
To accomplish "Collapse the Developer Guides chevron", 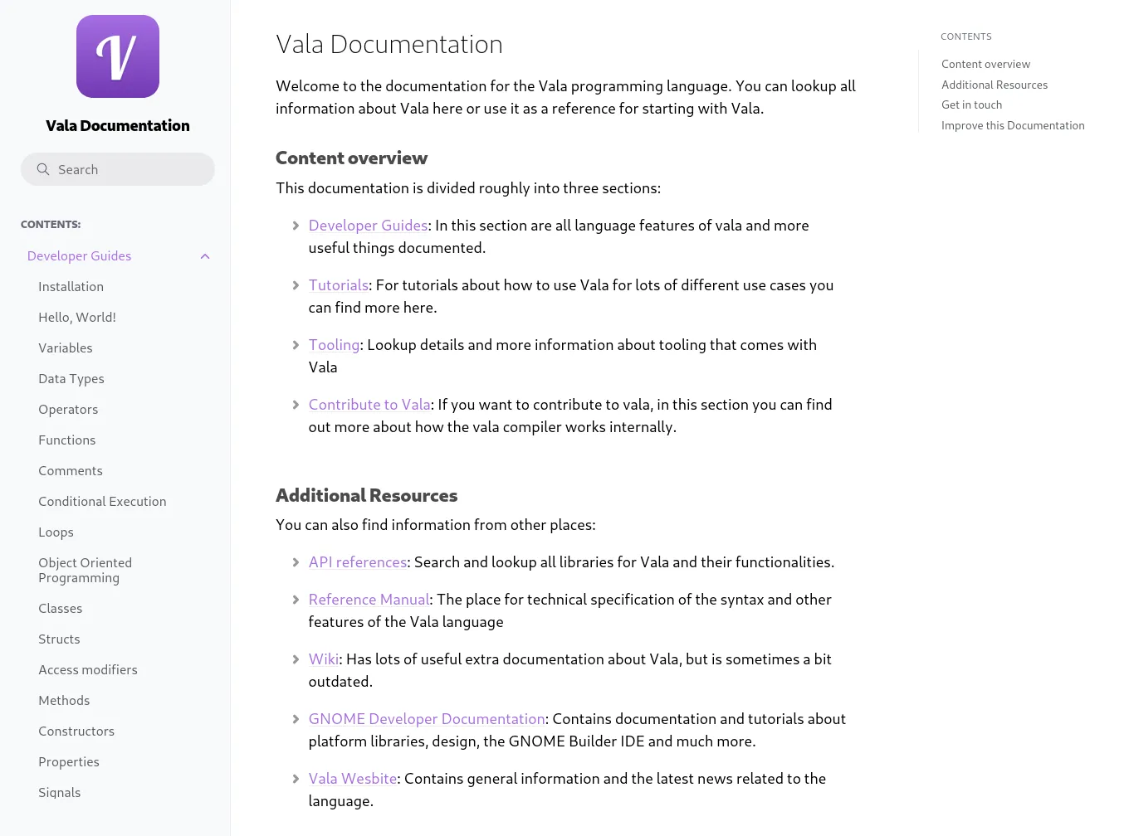I will 205,256.
